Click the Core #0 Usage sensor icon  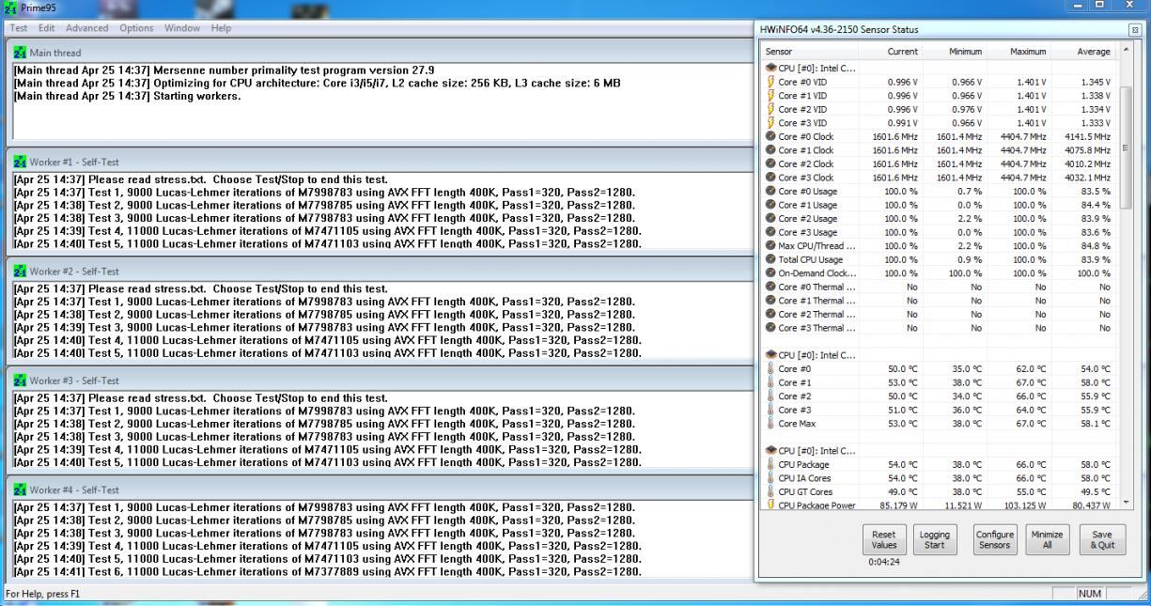[770, 191]
